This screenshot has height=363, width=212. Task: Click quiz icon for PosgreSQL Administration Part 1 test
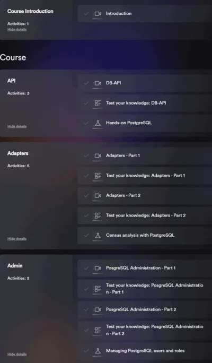[98, 289]
